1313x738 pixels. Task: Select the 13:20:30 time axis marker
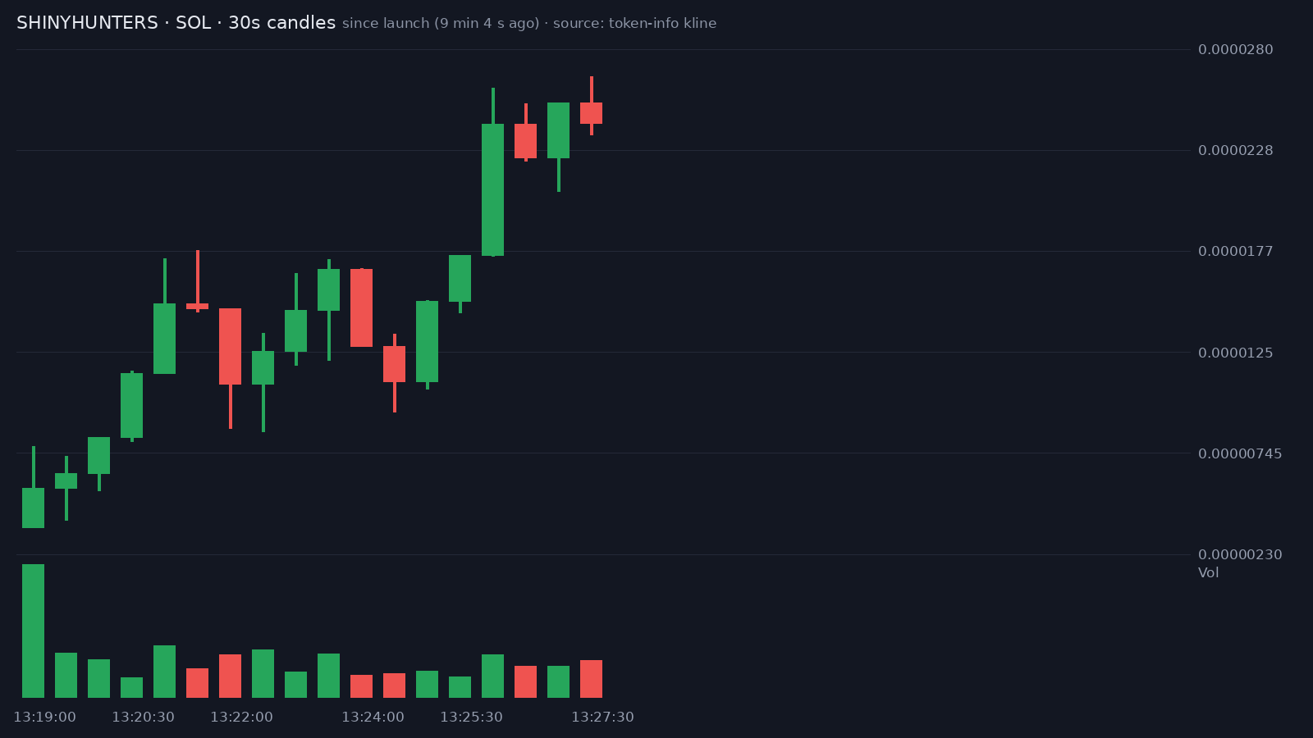tap(143, 717)
